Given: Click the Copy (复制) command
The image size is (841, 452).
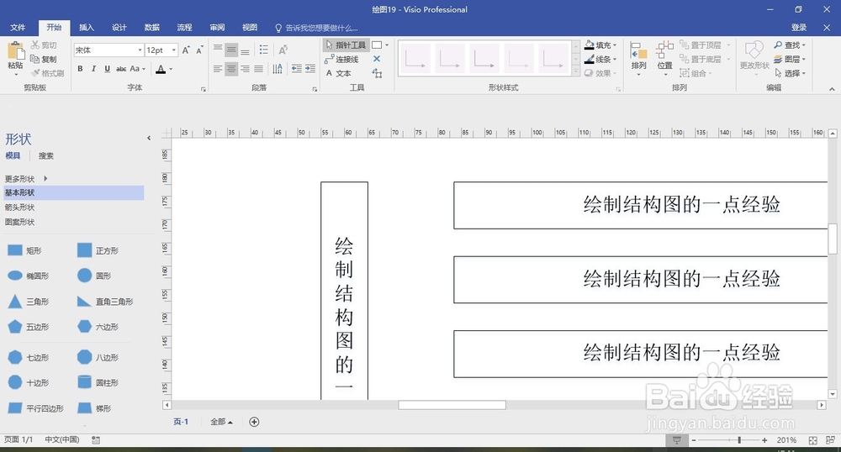Looking at the screenshot, I should coord(44,59).
